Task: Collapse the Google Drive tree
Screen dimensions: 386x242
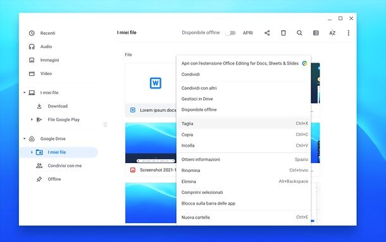Action: click(25, 139)
